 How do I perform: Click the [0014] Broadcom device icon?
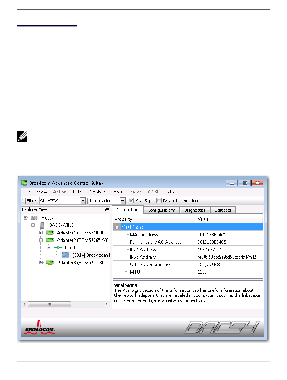point(66,255)
